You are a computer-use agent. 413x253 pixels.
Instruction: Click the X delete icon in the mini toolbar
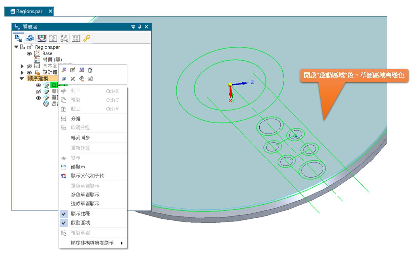pos(72,79)
